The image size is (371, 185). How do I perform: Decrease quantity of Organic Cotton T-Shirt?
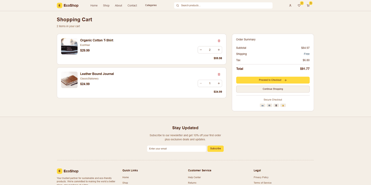point(201,50)
